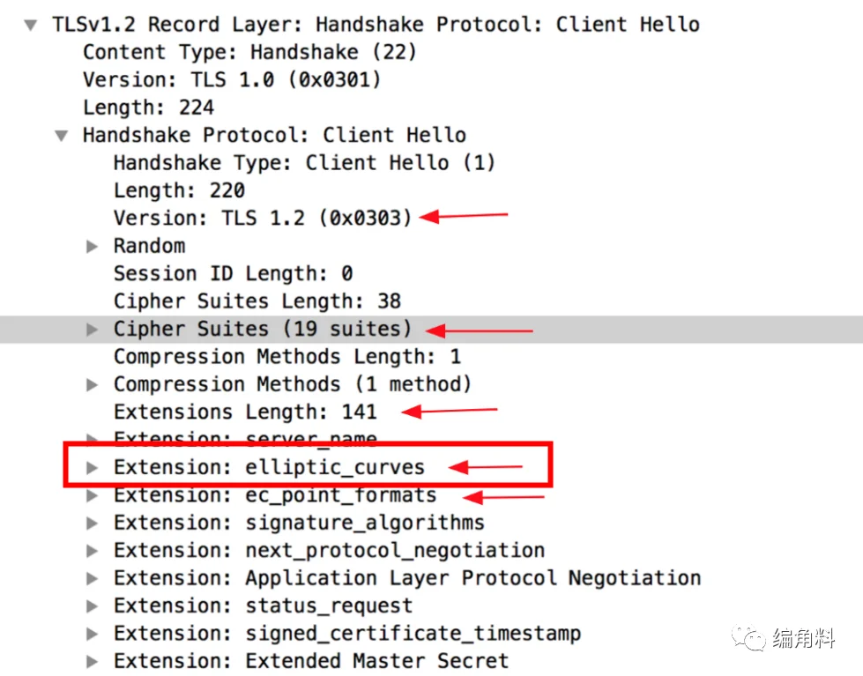The height and width of the screenshot is (676, 863).
Task: Expand next_protocol_negotiation extension
Action: tap(92, 551)
